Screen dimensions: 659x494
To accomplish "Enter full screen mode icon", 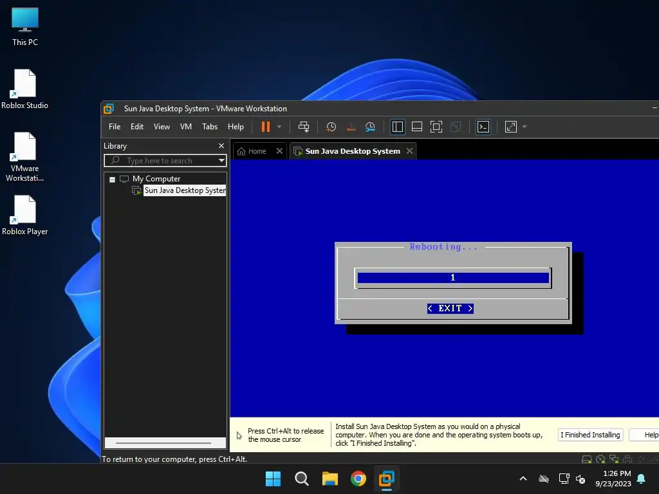I will pos(436,127).
